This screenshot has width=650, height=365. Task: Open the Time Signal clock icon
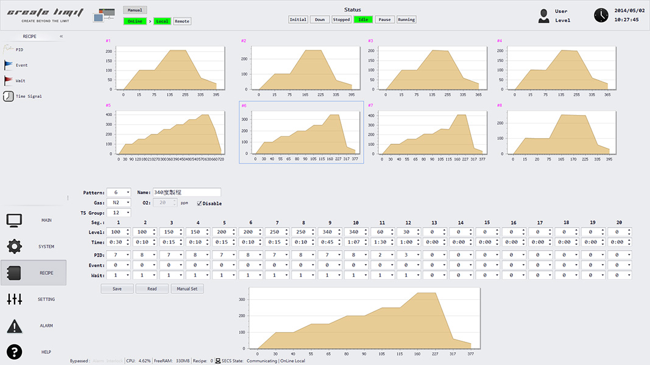point(9,96)
